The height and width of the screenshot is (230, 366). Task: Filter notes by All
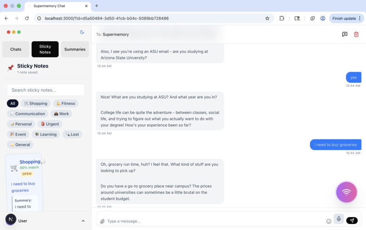coord(13,103)
